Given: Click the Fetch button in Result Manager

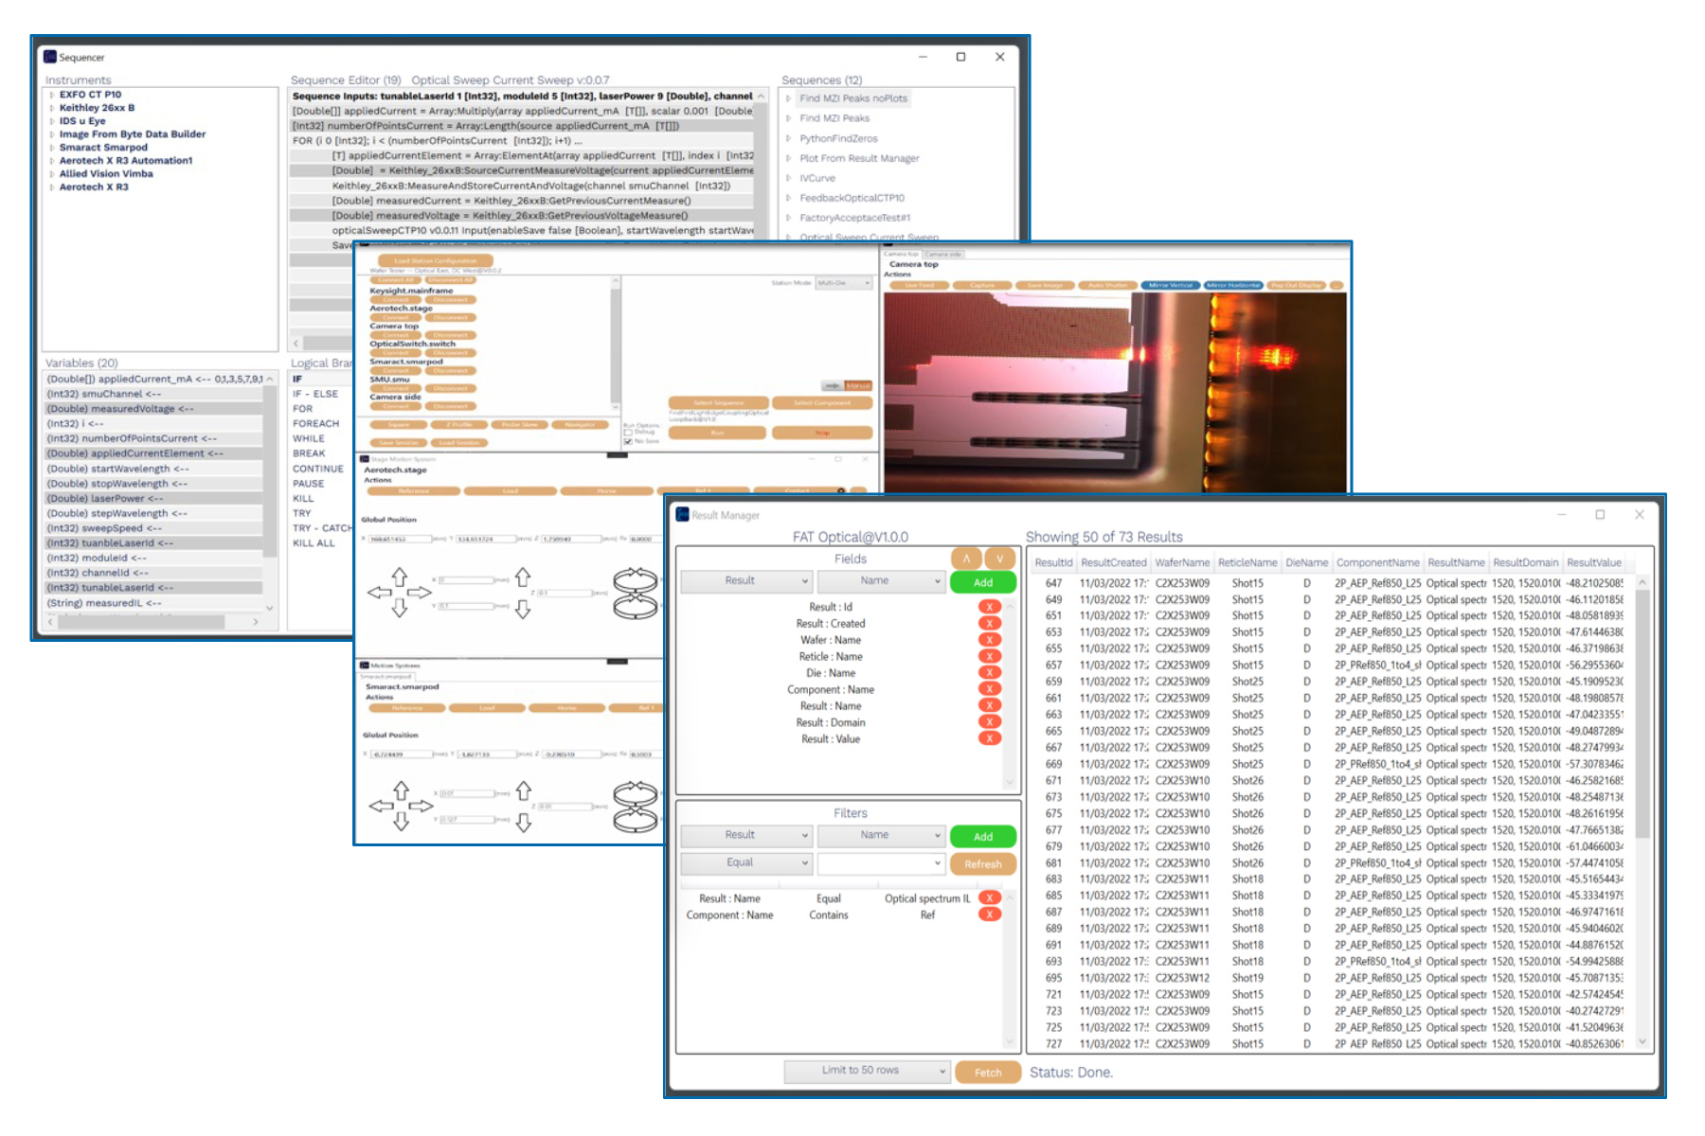Looking at the screenshot, I should (988, 1073).
